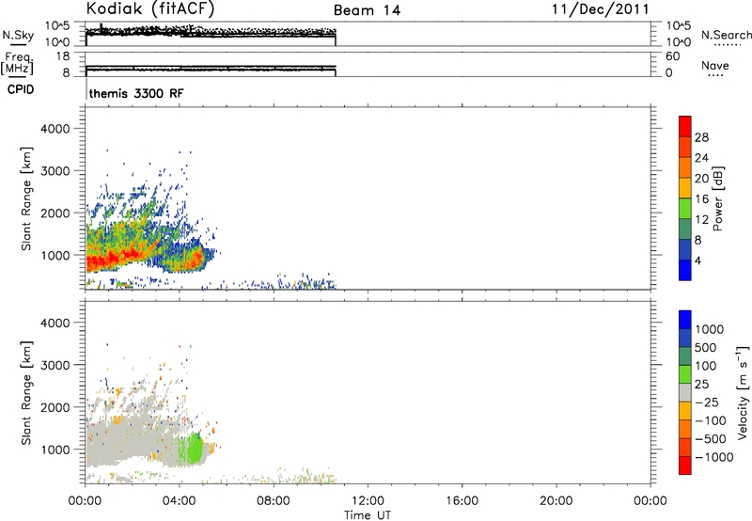Image resolution: width=752 pixels, height=521 pixels.
Task: Select the Freq. [MHz] axis label
Action: click(x=17, y=64)
